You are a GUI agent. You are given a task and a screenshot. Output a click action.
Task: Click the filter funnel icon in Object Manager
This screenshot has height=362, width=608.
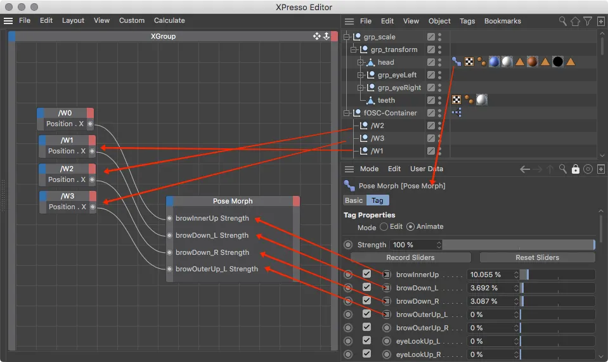[588, 21]
